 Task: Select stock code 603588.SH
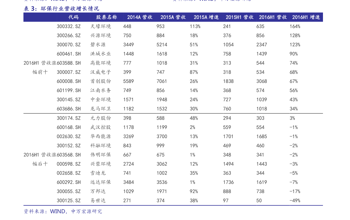point(68,63)
